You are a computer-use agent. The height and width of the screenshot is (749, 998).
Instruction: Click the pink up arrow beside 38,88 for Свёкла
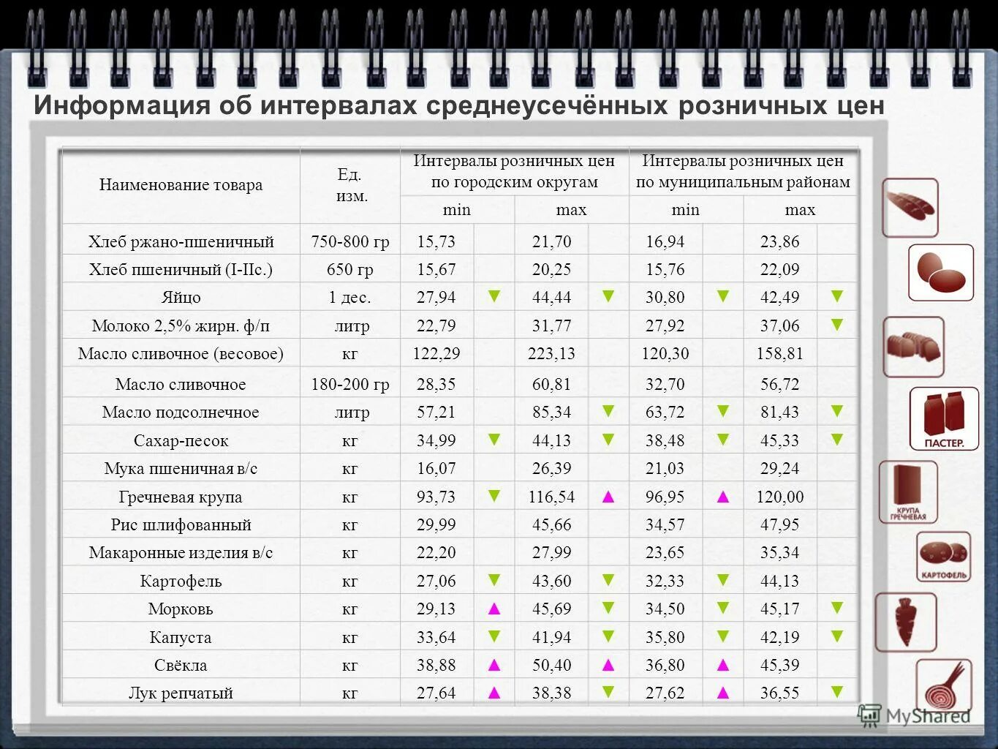coord(494,665)
